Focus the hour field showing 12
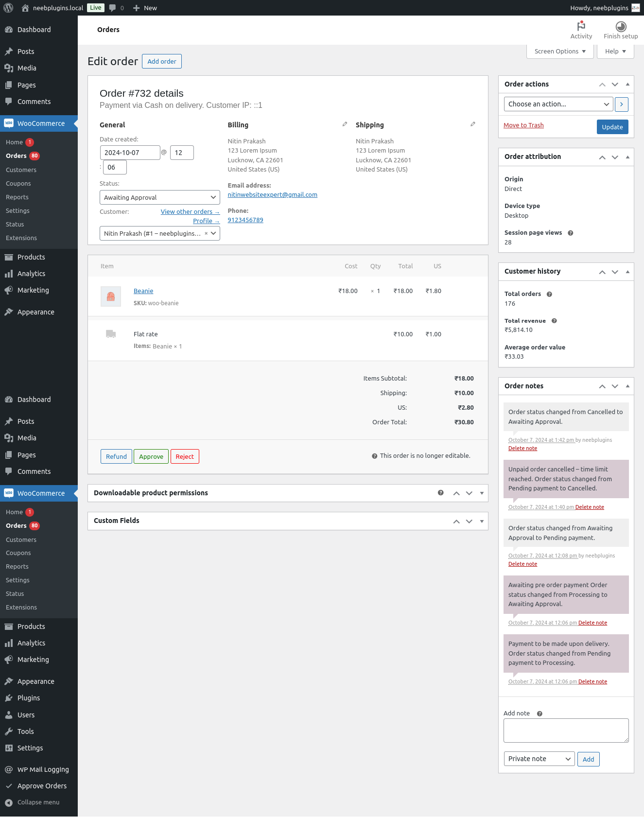The image size is (644, 818). point(182,153)
